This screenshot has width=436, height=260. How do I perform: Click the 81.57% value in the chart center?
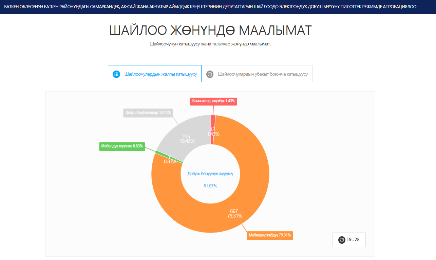(210, 186)
